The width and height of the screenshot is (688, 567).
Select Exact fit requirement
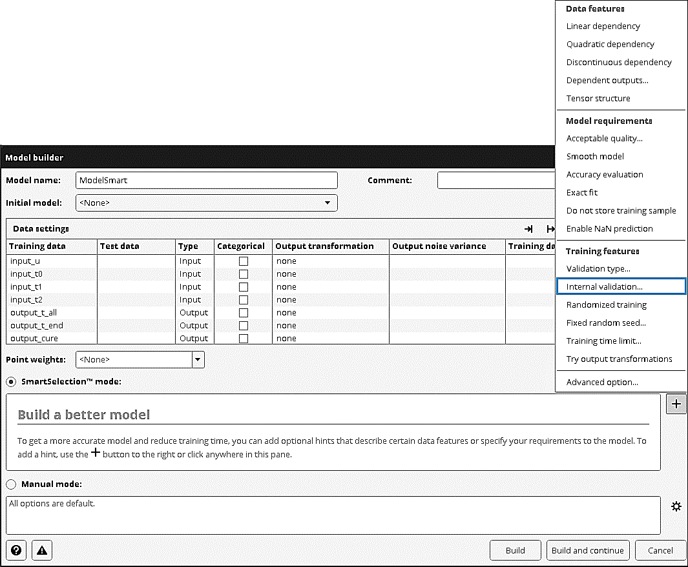582,192
